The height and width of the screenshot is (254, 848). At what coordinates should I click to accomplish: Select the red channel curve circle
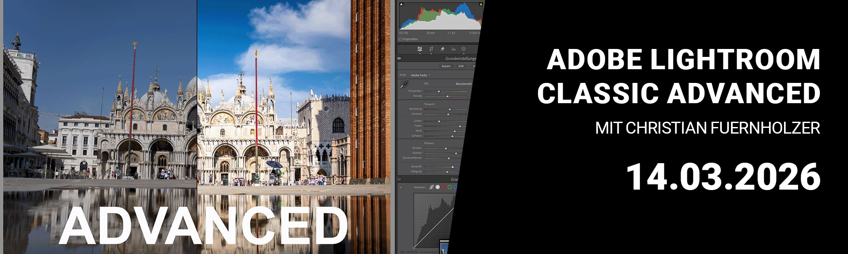point(443,187)
